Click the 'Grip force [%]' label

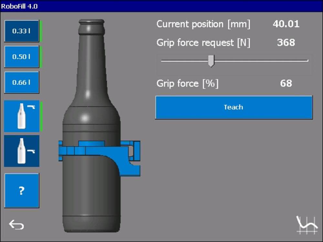(x=187, y=84)
